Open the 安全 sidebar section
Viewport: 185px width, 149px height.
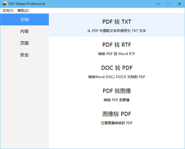[24, 55]
